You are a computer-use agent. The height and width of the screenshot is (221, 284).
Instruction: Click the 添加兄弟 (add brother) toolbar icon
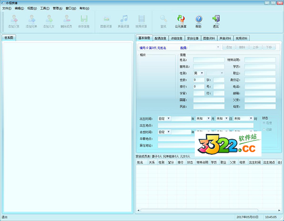click(x=31, y=20)
